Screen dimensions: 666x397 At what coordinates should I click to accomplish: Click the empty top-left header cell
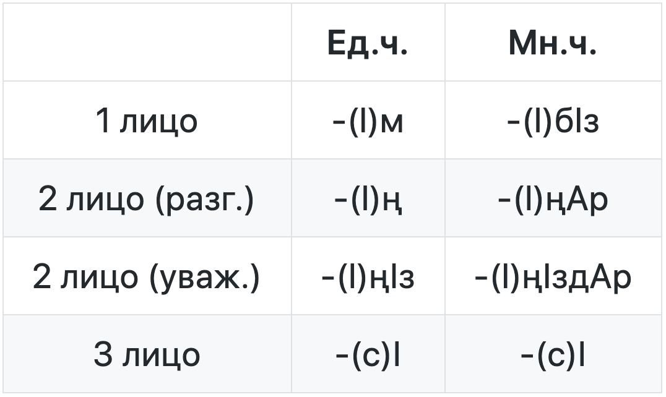pos(147,43)
